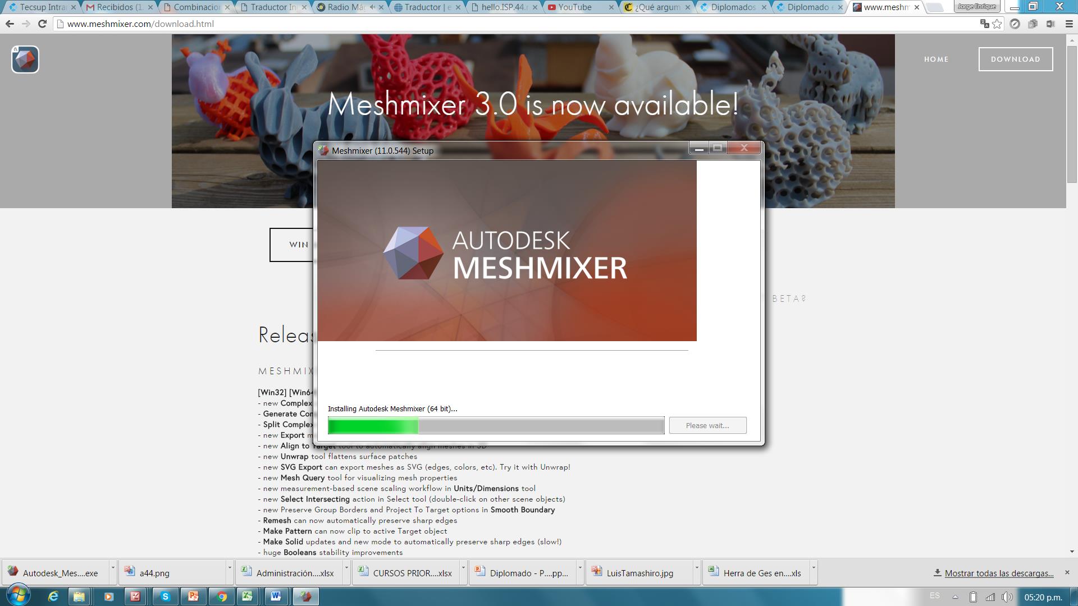The height and width of the screenshot is (606, 1078).
Task: Open the dropdown for the LuisTamashiro.jpg download
Action: 696,568
